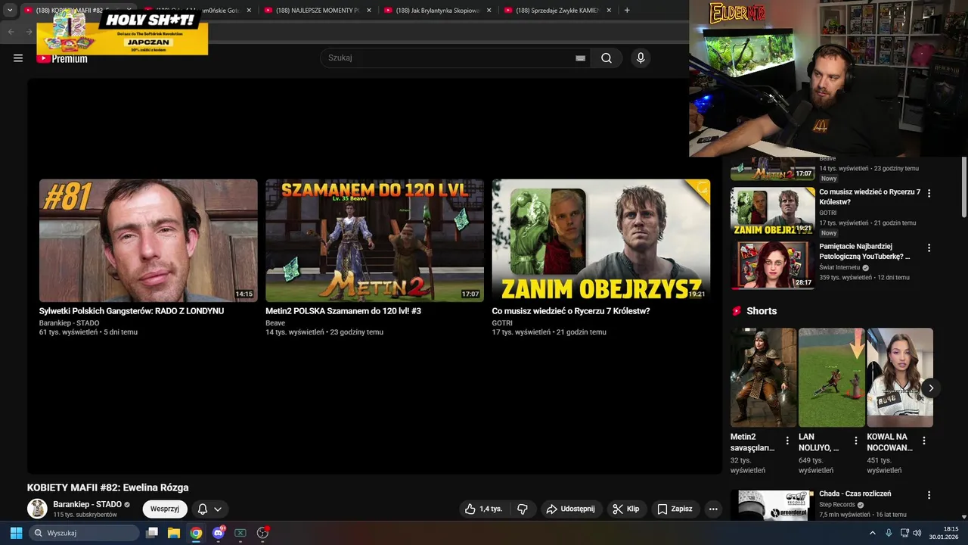968x545 pixels.
Task: Click the YouTube Premium logo
Action: coord(62,58)
